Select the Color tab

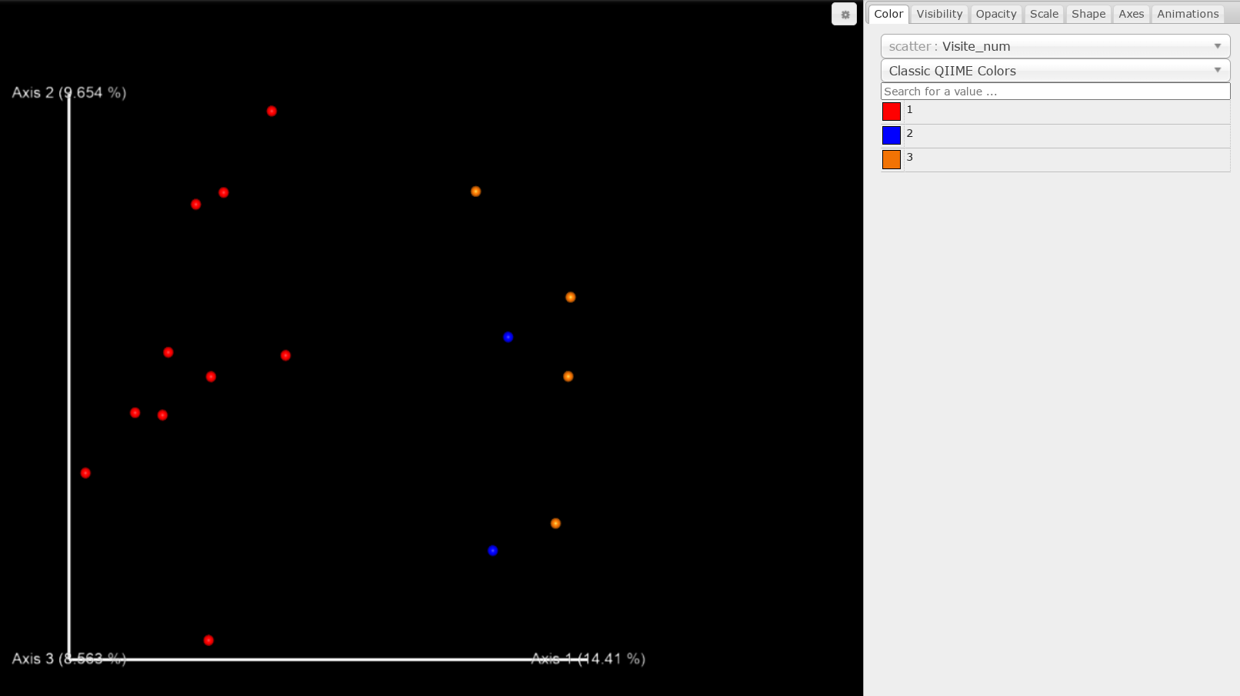pyautogui.click(x=888, y=14)
